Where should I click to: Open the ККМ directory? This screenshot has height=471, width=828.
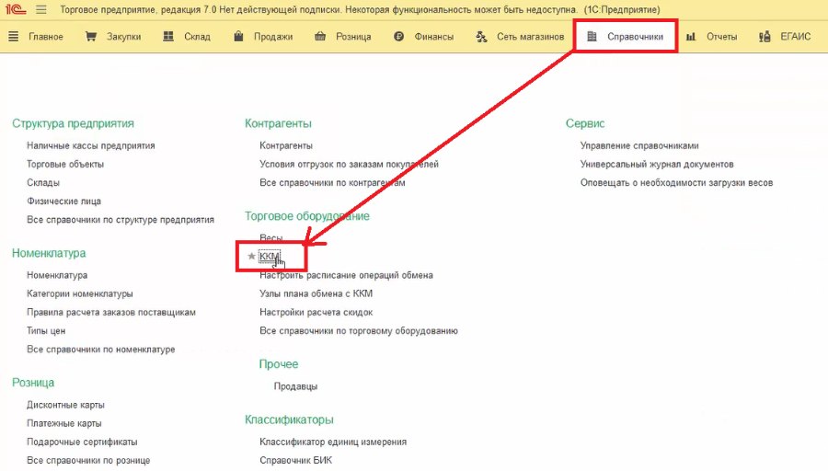click(270, 256)
